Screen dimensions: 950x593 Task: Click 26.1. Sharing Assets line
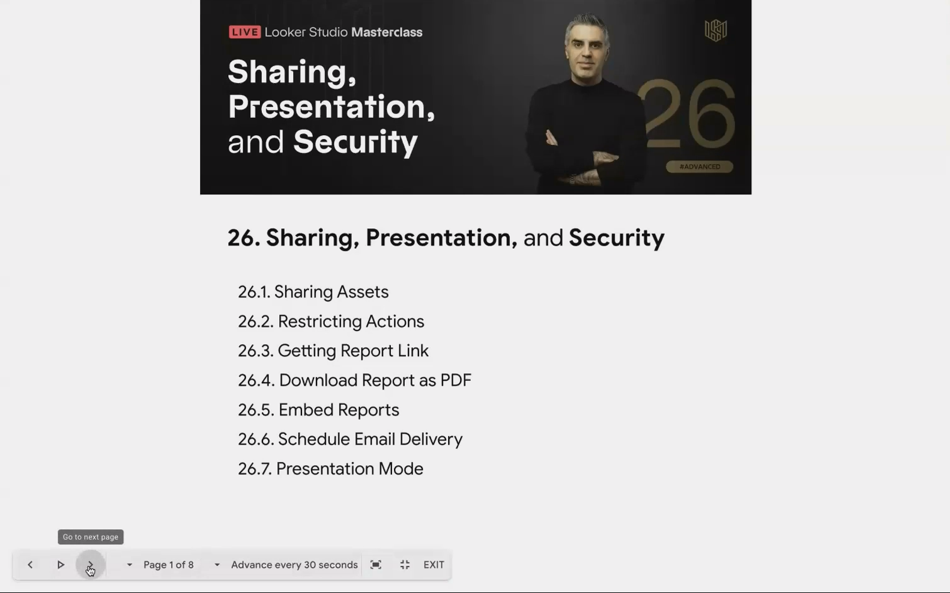pyautogui.click(x=313, y=292)
